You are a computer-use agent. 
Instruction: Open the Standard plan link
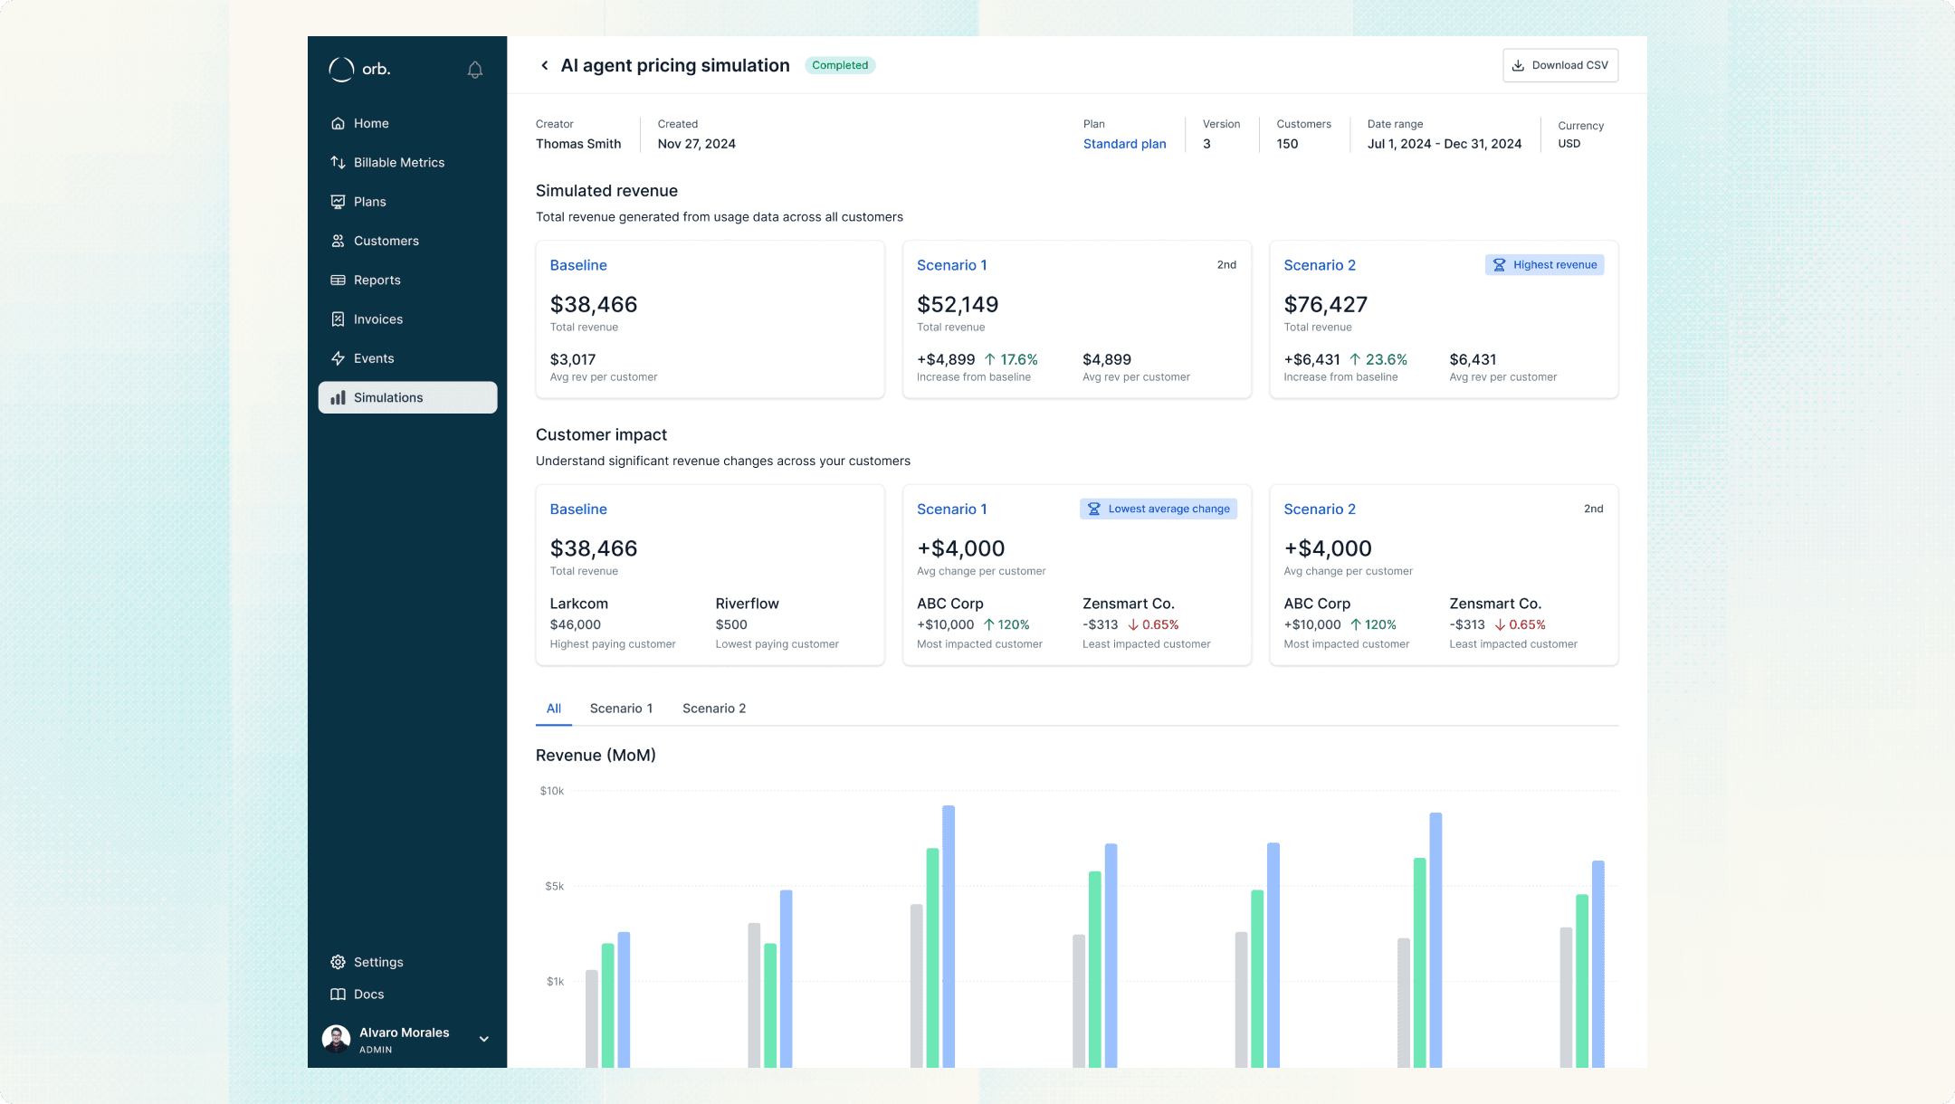[1124, 144]
